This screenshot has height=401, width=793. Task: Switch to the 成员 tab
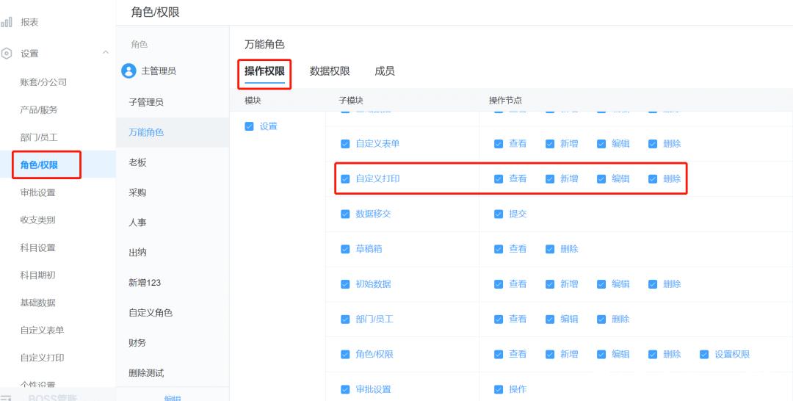tap(385, 71)
